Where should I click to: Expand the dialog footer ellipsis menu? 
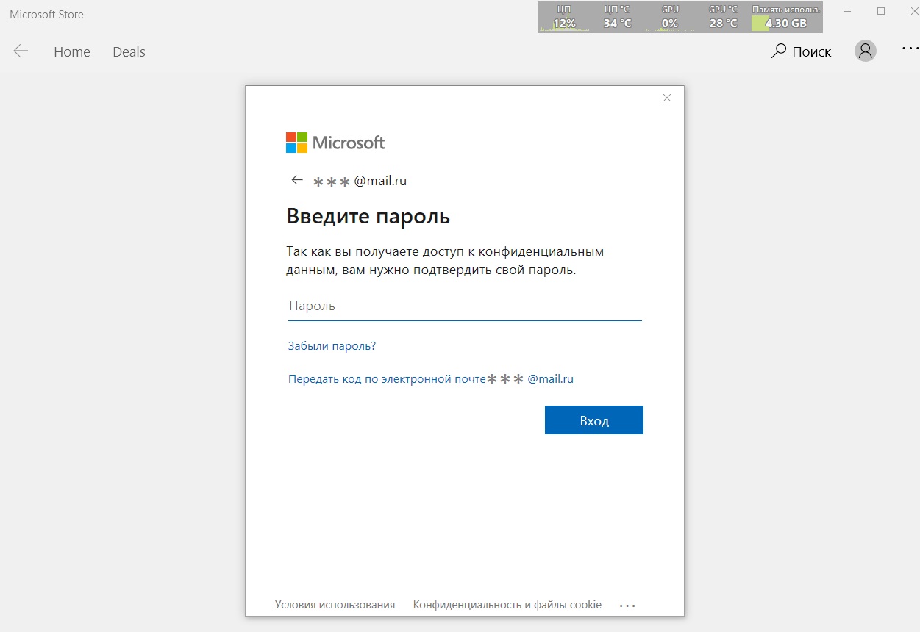(x=627, y=606)
